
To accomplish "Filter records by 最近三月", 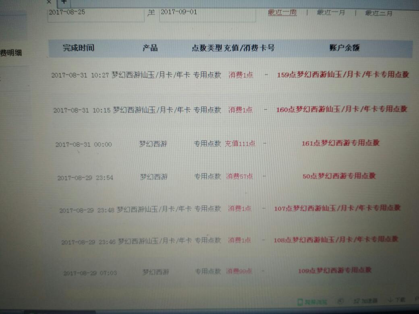I will [378, 13].
